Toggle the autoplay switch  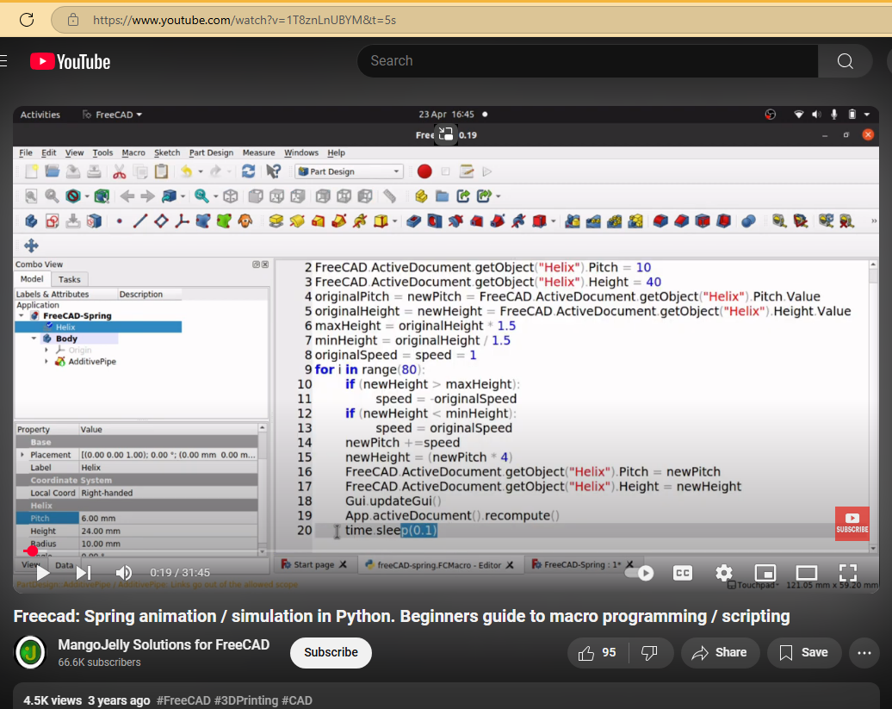[641, 573]
